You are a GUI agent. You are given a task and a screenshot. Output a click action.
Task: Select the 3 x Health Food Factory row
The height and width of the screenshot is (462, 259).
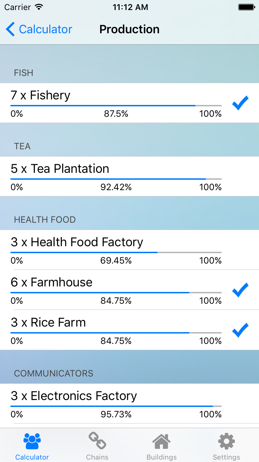[x=129, y=250]
